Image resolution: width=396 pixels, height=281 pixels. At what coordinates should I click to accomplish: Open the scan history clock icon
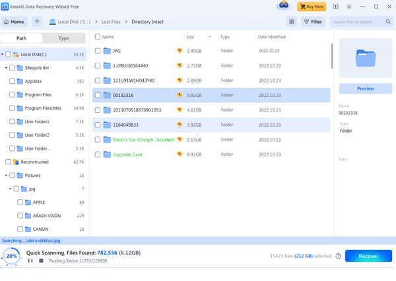click(339, 256)
